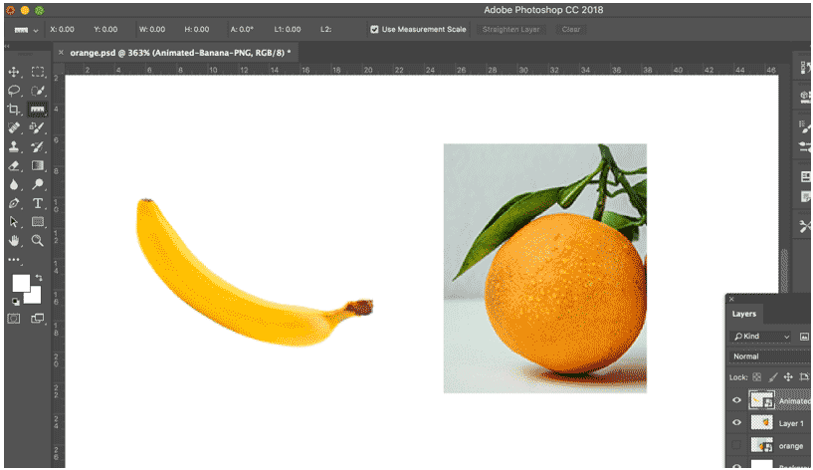Toggle lock transparent pixels
This screenshot has width=813, height=470.
(757, 377)
